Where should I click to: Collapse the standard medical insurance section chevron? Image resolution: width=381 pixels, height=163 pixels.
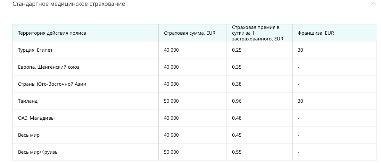(373, 4)
